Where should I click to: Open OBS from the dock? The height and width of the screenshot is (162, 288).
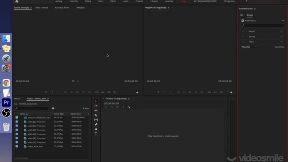(6, 112)
